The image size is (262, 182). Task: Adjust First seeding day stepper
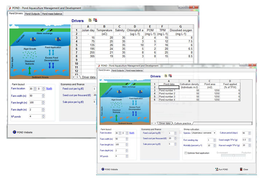[x=215, y=140]
